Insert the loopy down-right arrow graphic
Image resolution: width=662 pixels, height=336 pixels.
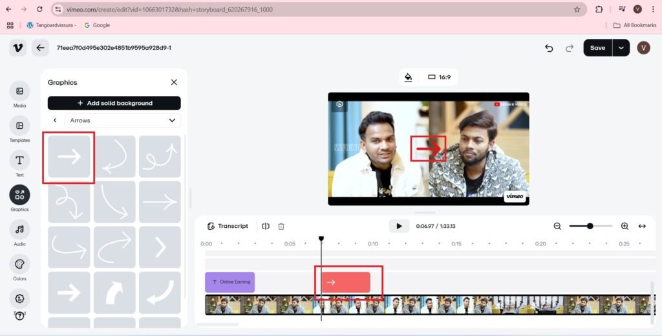[x=69, y=202]
